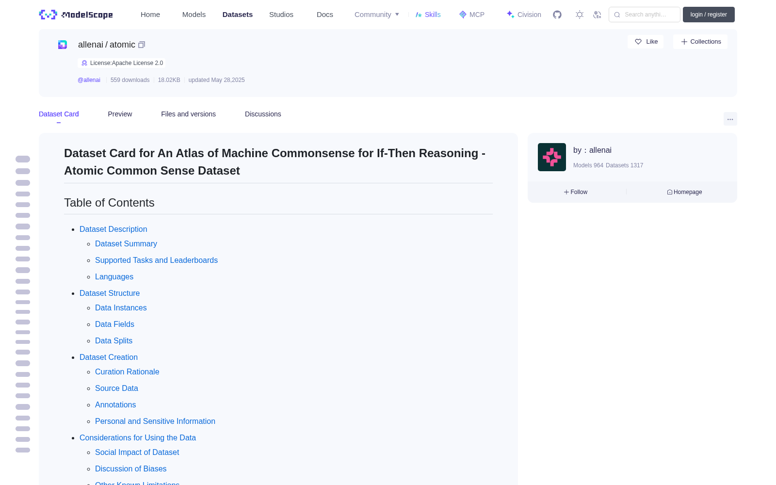The image size is (776, 485).
Task: Click the 559 downloads text
Action: [x=130, y=80]
